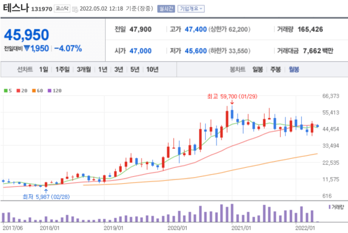Select the 1일 line chart tab
This screenshot has width=348, height=233.
[44, 69]
